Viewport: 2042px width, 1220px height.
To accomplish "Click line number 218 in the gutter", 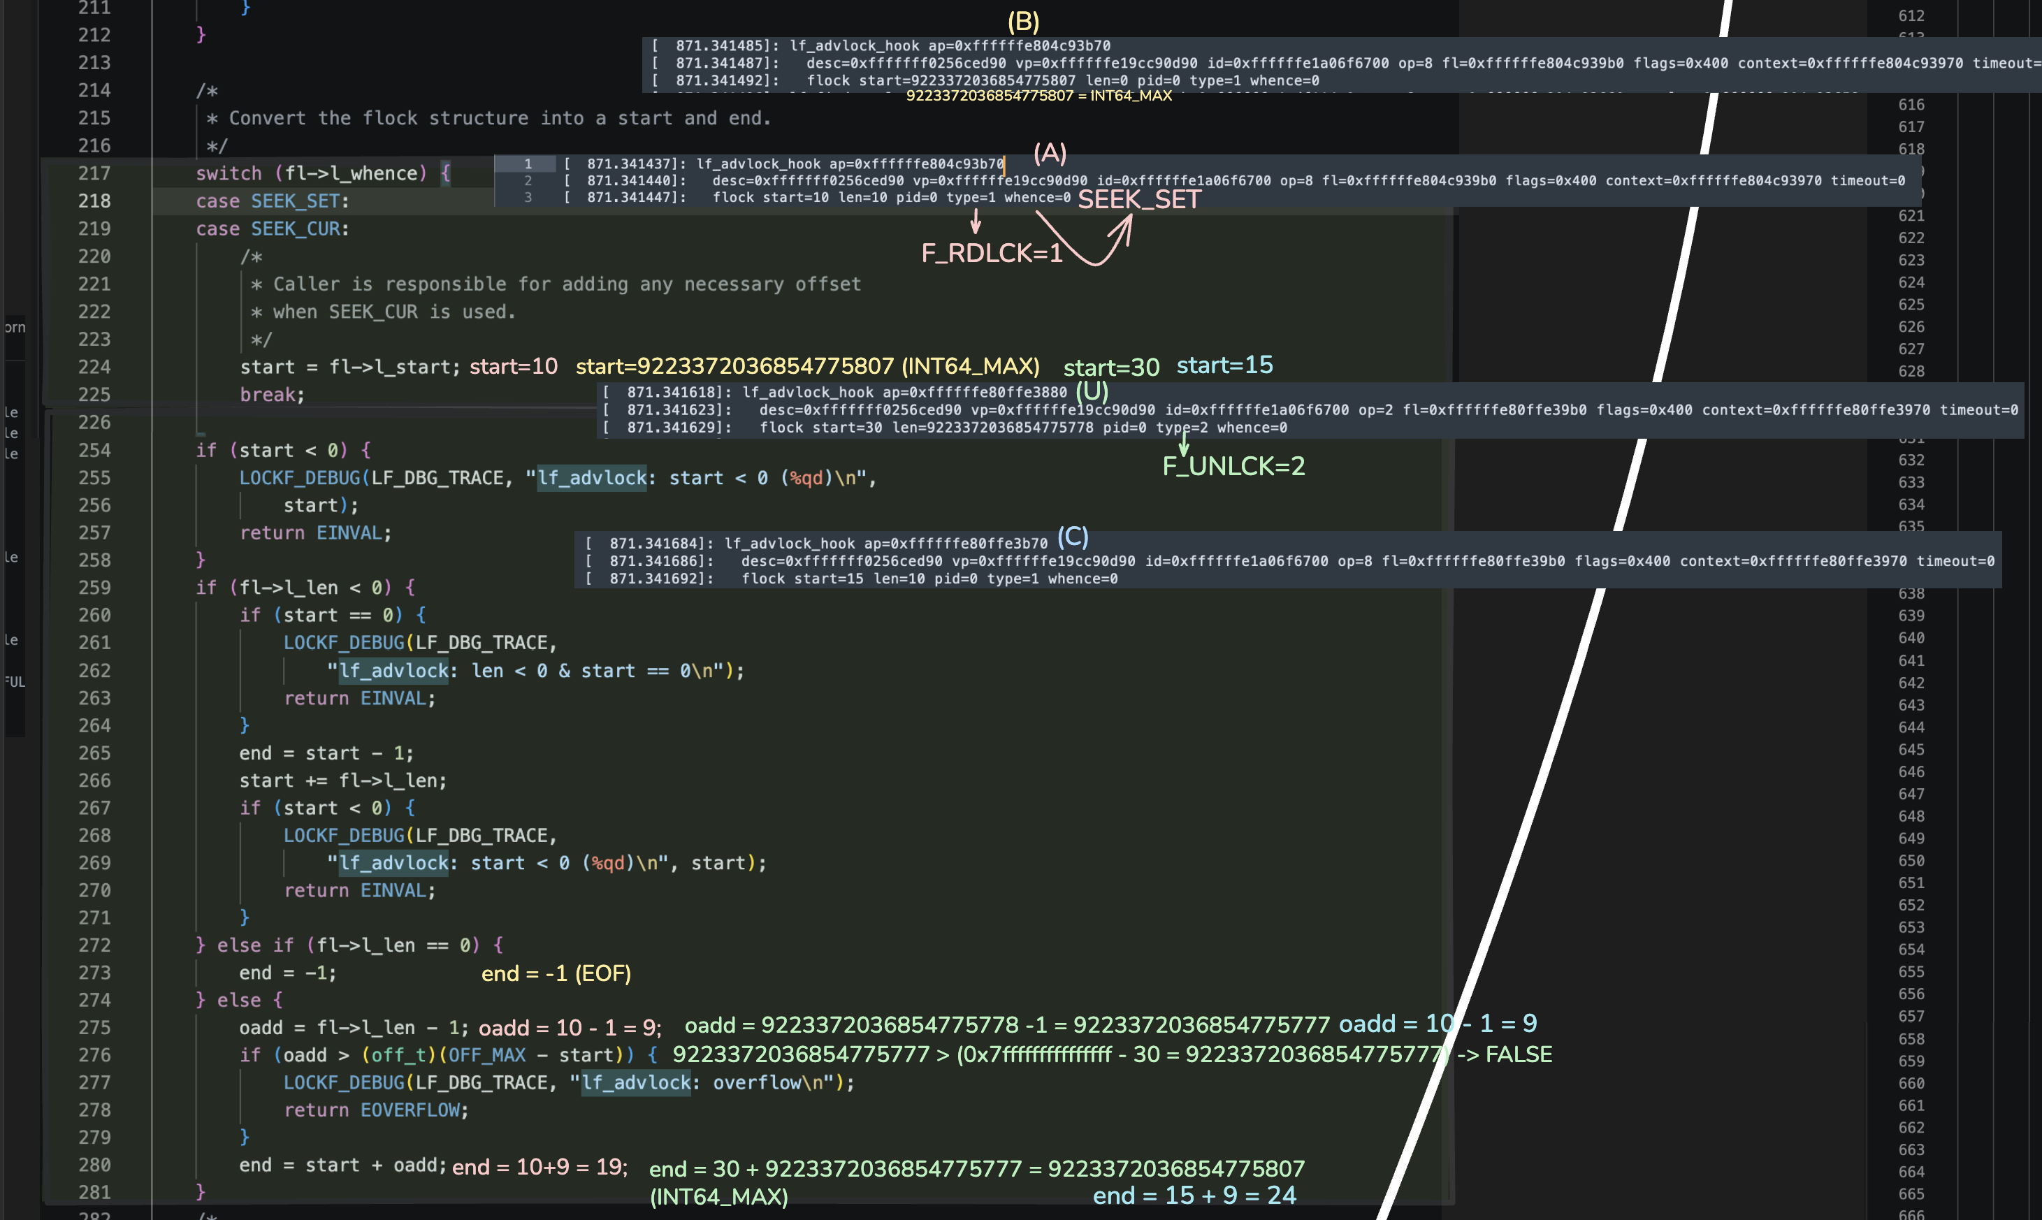I will click(94, 201).
